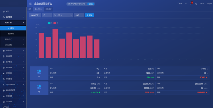Screen dimensions: 213x108
Task: Select 能耗看板 in the sidebar
Action: pyautogui.click(x=11, y=34)
